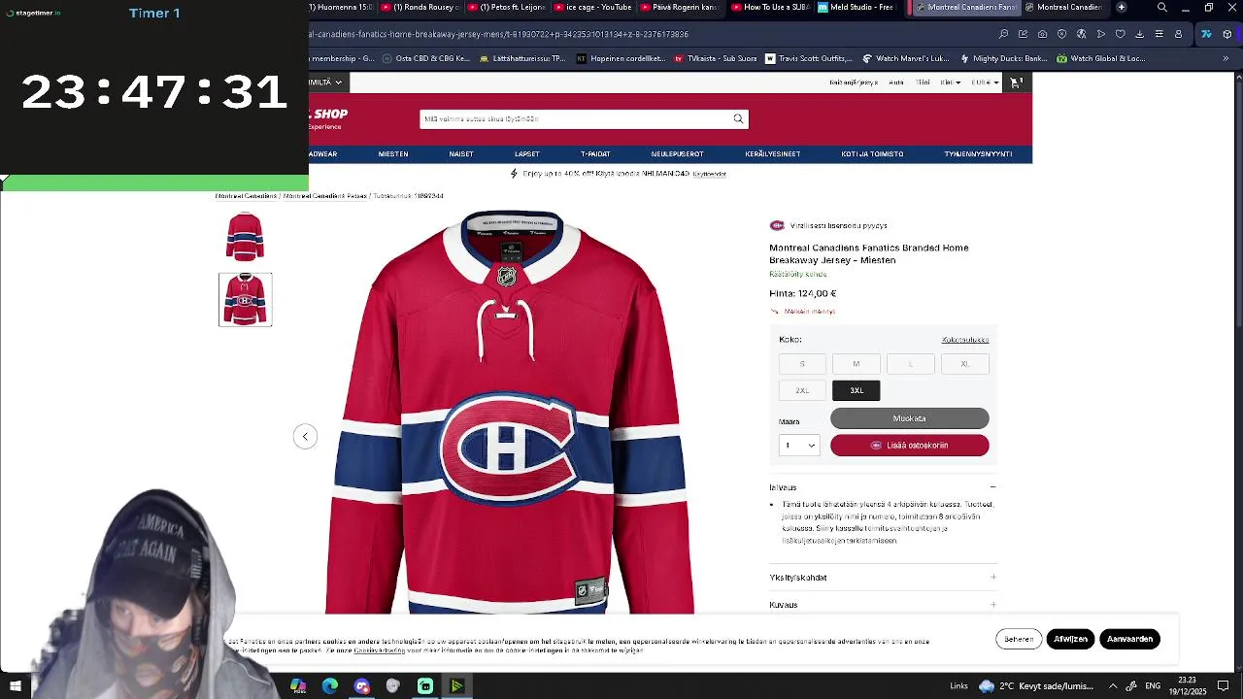
Task: Open Microsoft Edge from taskbar
Action: [330, 686]
